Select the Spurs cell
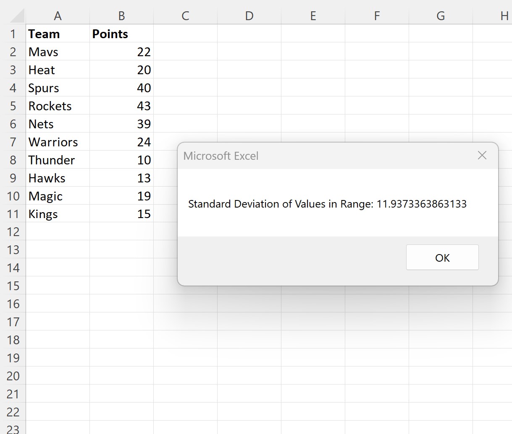This screenshot has width=512, height=434. coord(58,88)
